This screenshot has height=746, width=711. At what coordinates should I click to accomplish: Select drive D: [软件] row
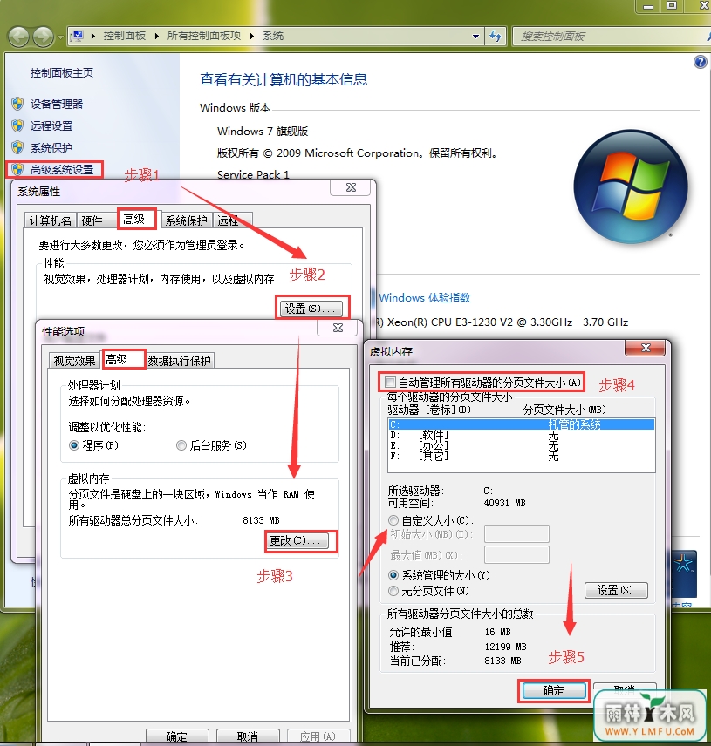(522, 435)
